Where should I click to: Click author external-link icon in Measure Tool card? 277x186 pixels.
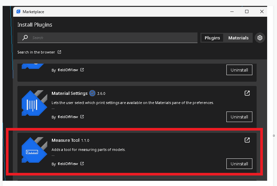click(82, 163)
